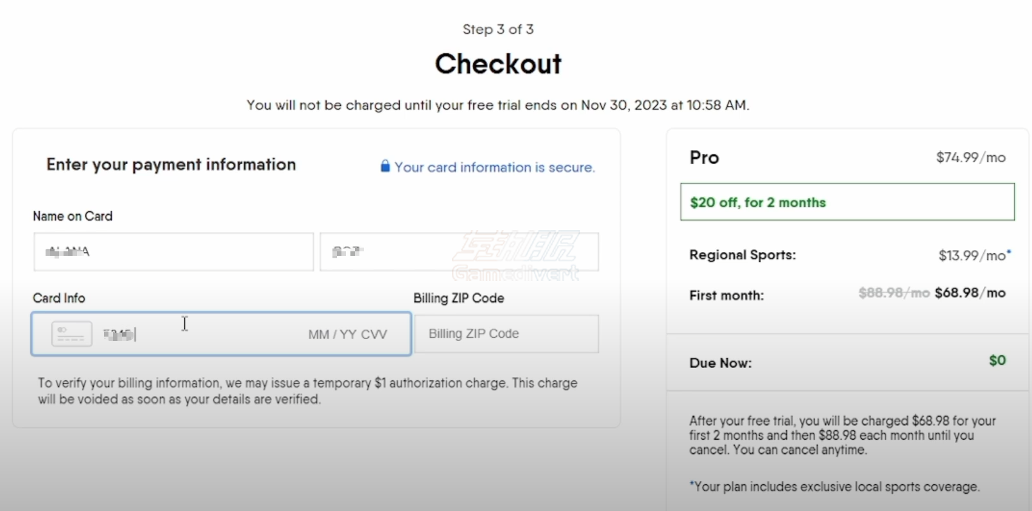Screen dimensions: 1032x511
Task: Click the Pro plan title
Action: 704,158
